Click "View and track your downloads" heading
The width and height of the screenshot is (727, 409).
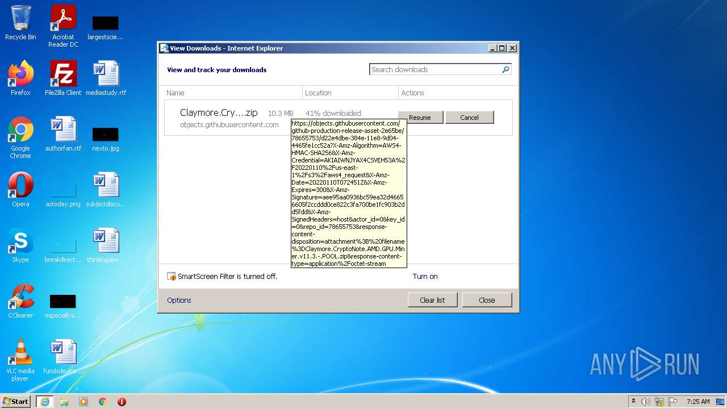(217, 70)
